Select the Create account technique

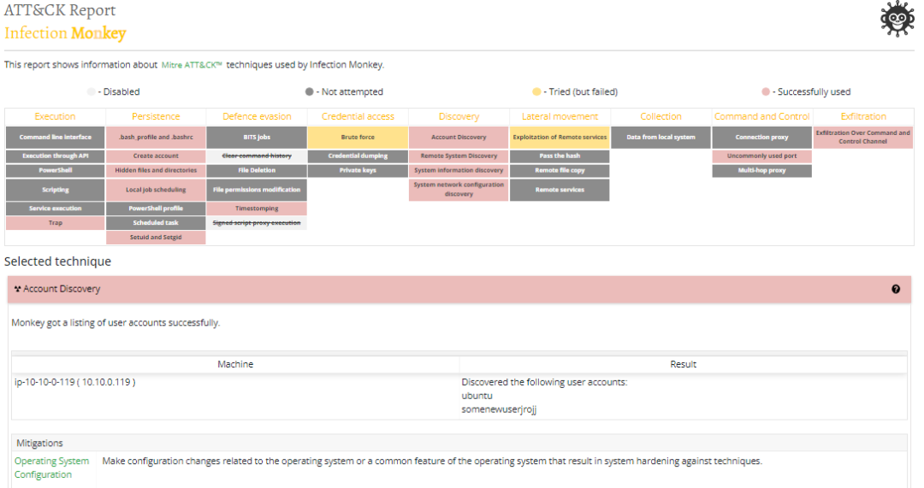coord(157,156)
